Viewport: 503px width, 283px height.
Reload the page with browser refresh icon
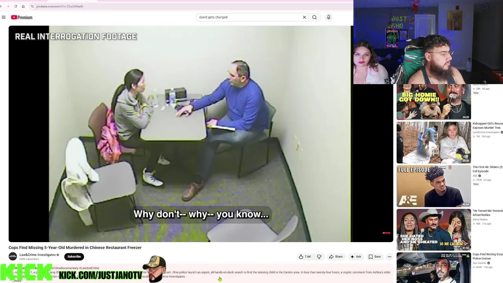16,6
